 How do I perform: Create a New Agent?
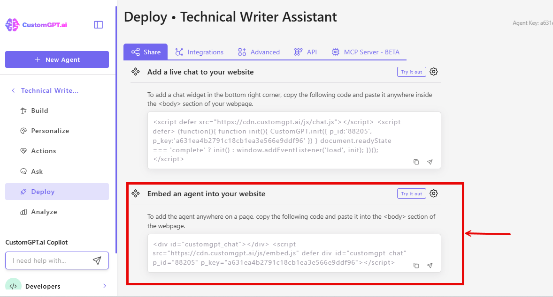coord(57,59)
